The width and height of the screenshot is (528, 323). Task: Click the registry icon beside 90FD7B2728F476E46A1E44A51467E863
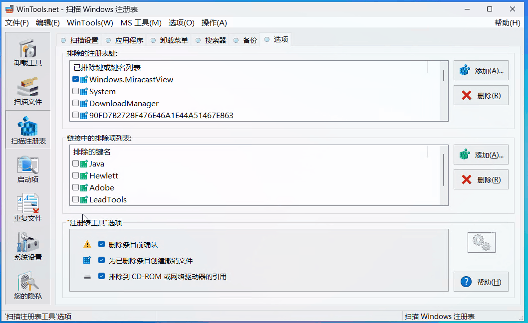[x=84, y=116]
